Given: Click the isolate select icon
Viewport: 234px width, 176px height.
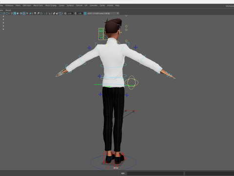Looking at the screenshot, I should (x=49, y=13).
